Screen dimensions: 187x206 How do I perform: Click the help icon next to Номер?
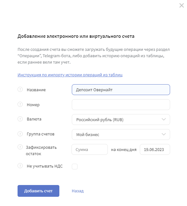(20, 105)
